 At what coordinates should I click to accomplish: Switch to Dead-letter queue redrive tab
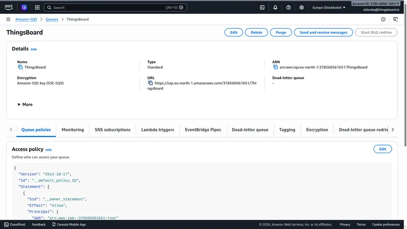[363, 130]
